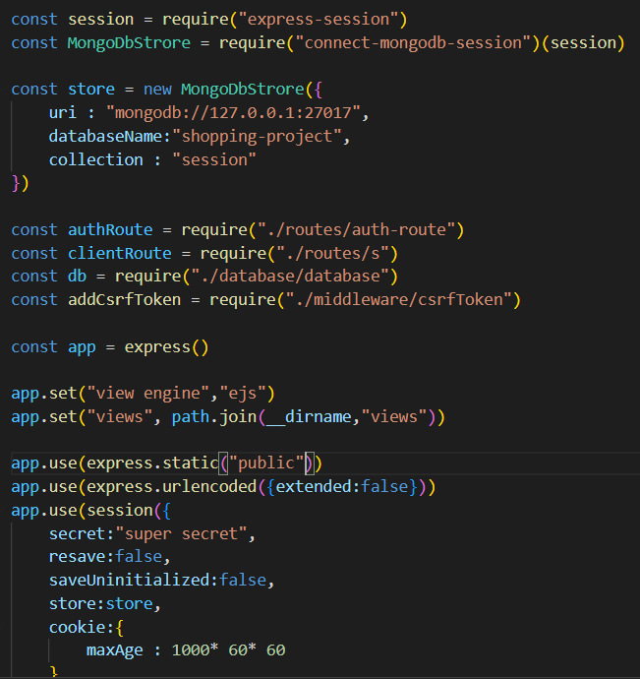Click the "./routes/s" path string
The image size is (640, 679).
(332, 253)
